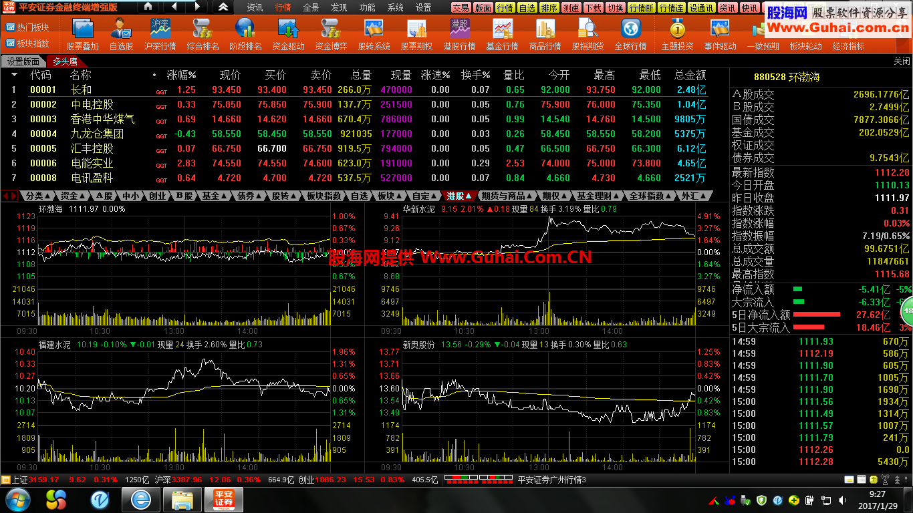Sort by 总金额 column header
The image size is (913, 513).
(x=690, y=75)
